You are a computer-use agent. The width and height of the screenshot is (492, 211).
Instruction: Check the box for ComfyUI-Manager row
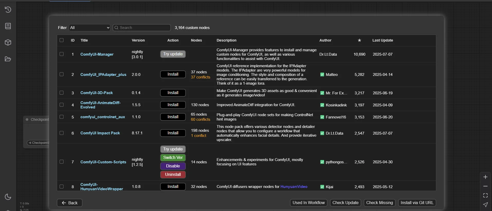pyautogui.click(x=61, y=54)
